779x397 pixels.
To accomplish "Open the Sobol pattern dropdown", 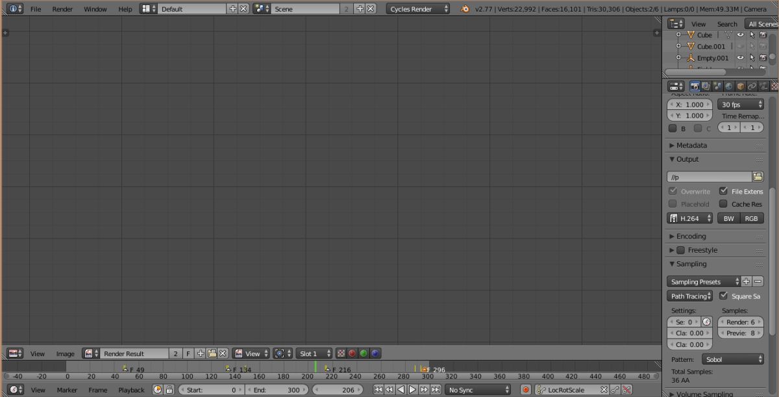I will coord(733,359).
